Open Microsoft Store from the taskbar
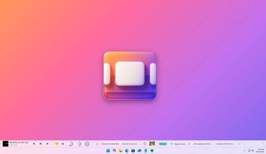 pos(133,150)
